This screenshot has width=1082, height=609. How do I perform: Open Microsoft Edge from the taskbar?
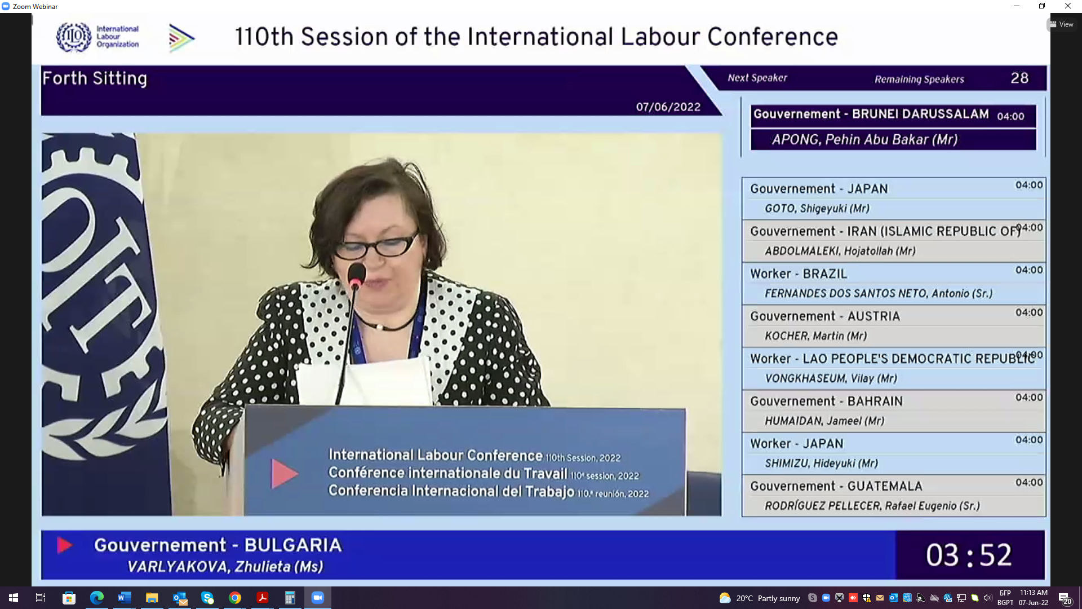96,598
